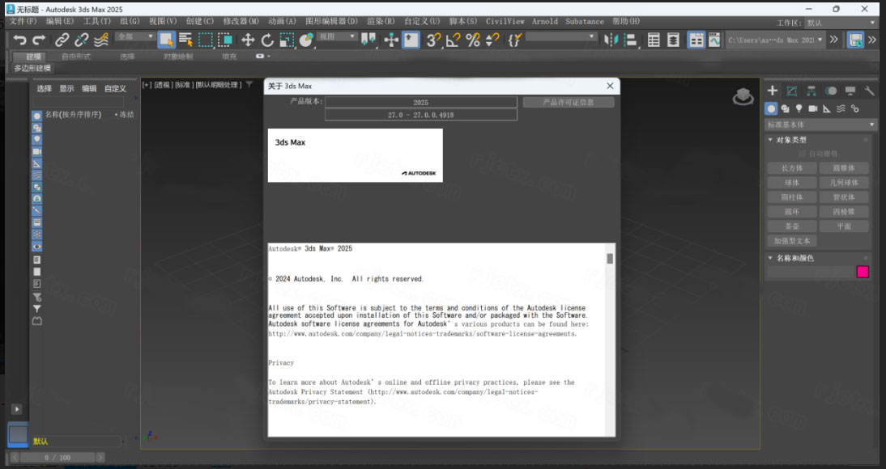The image size is (886, 469).
Task: Click the Shapes category icon in Create panel
Action: tap(786, 108)
